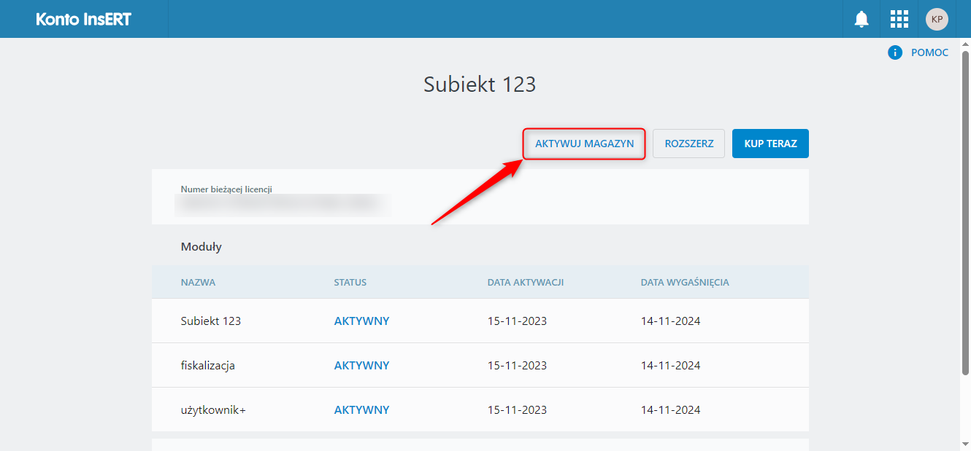This screenshot has height=451, width=971.
Task: Click the ROZSZERZ button
Action: tap(689, 144)
